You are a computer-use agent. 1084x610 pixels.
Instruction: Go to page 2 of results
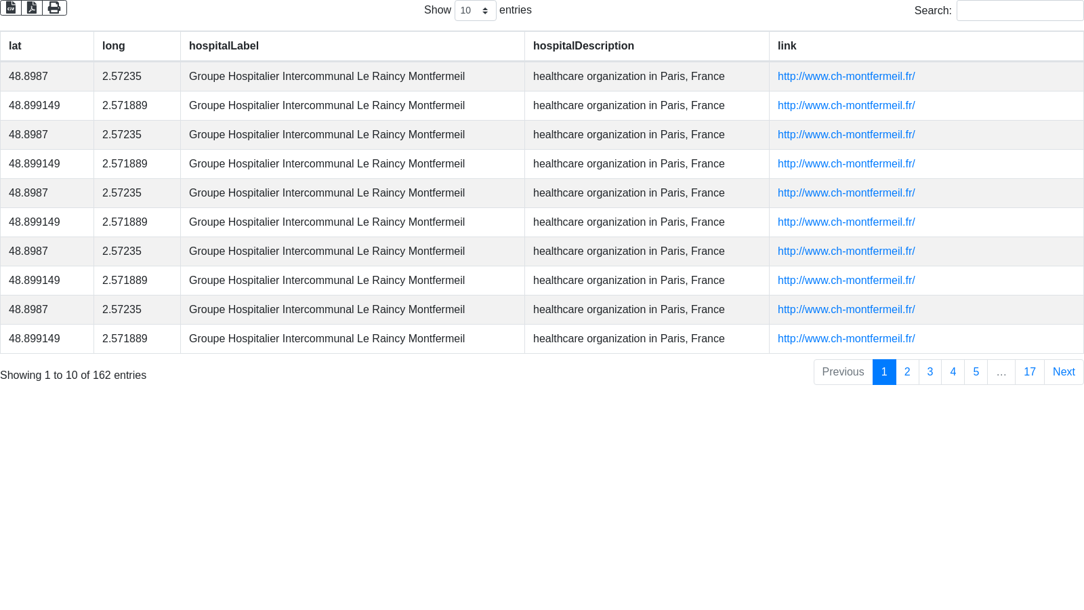pos(907,372)
